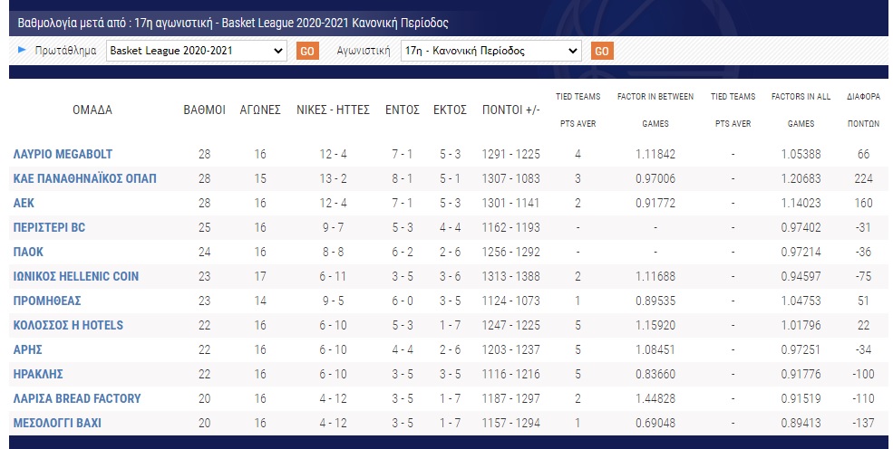Screen dimensions: 893x449
Task: Click the Αγωνιστική label
Action: [x=364, y=50]
